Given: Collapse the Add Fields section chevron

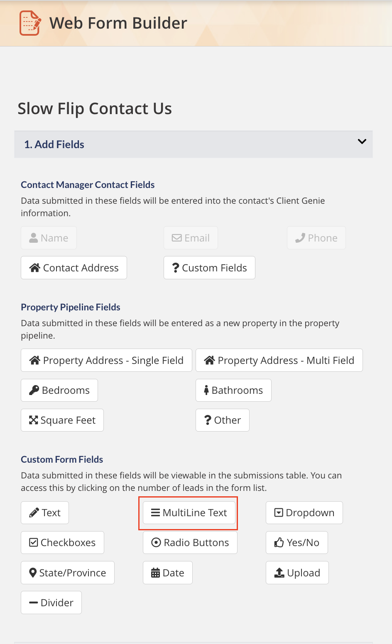Looking at the screenshot, I should (x=362, y=141).
